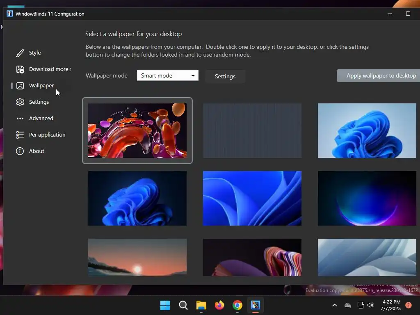This screenshot has width=420, height=315.
Task: Select the glowing blue orb wallpaper
Action: click(x=367, y=198)
